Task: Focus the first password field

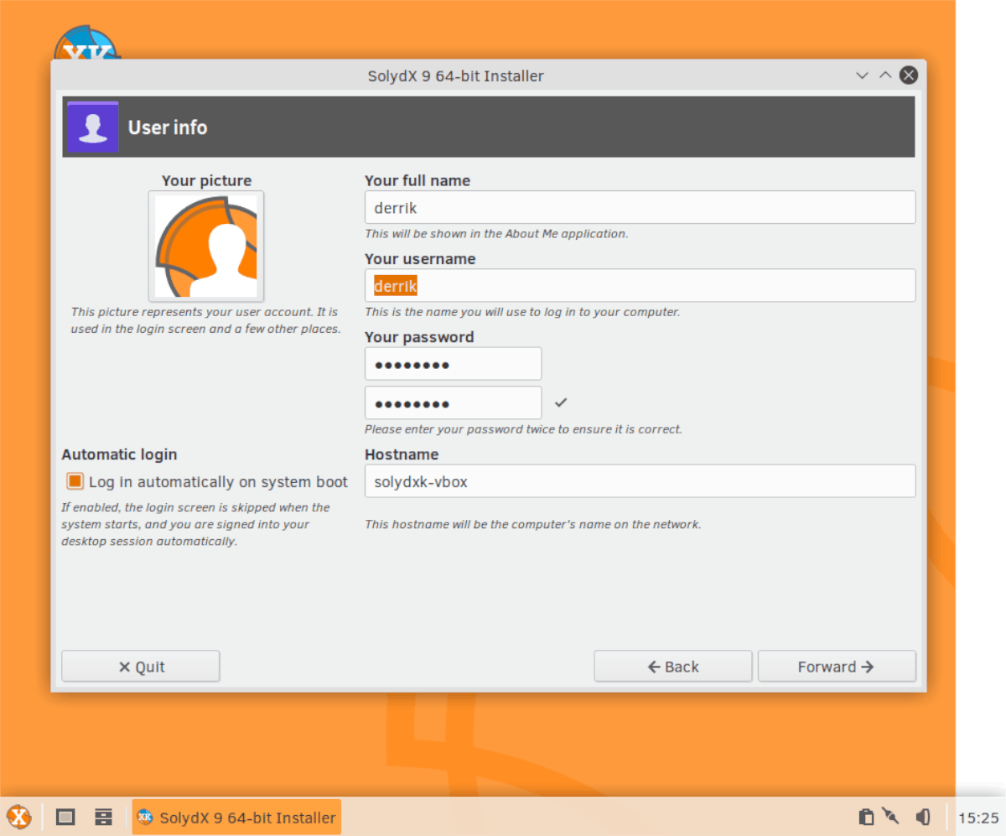Action: [x=453, y=364]
